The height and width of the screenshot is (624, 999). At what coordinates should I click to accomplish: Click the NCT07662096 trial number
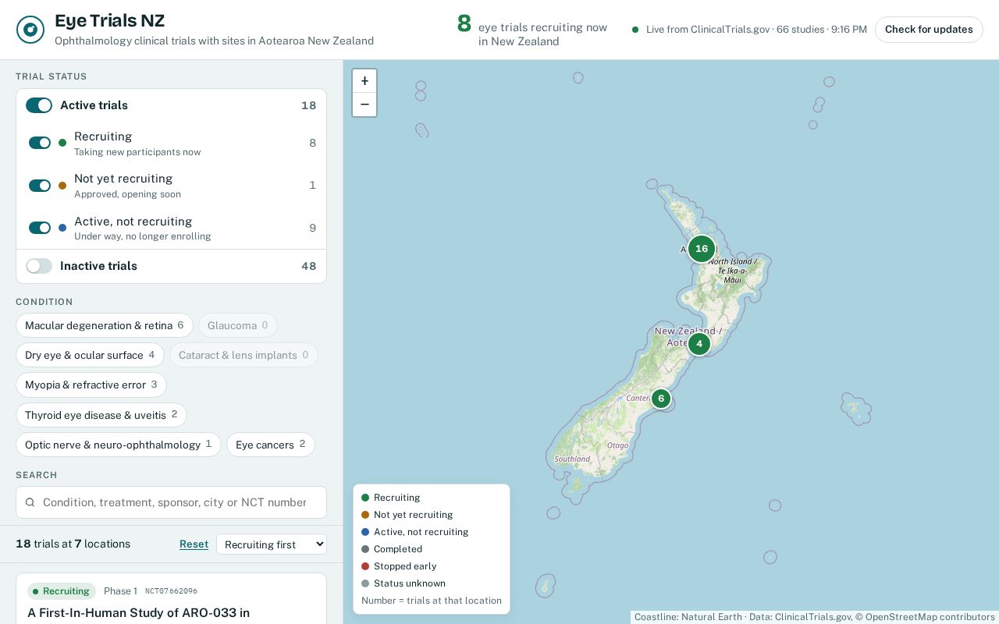172,591
